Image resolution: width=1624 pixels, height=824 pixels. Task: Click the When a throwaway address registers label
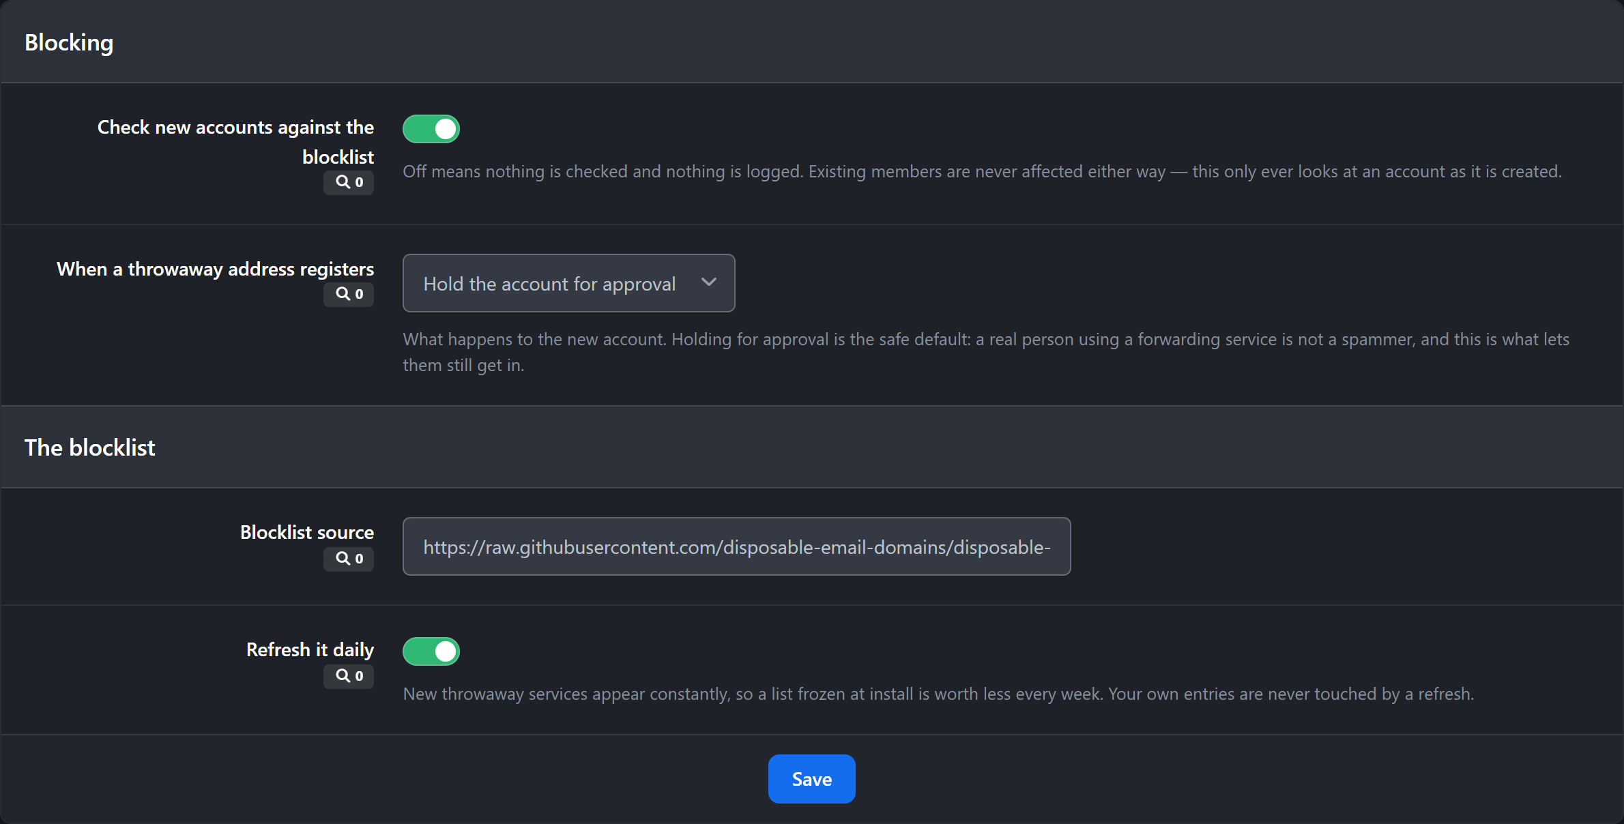pyautogui.click(x=215, y=269)
